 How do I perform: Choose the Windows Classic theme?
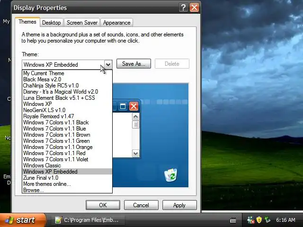67,166
